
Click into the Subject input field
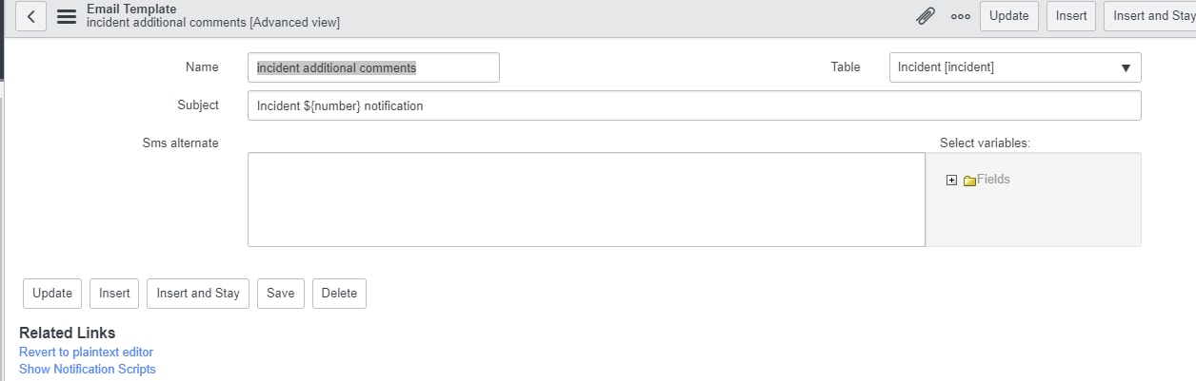point(694,105)
